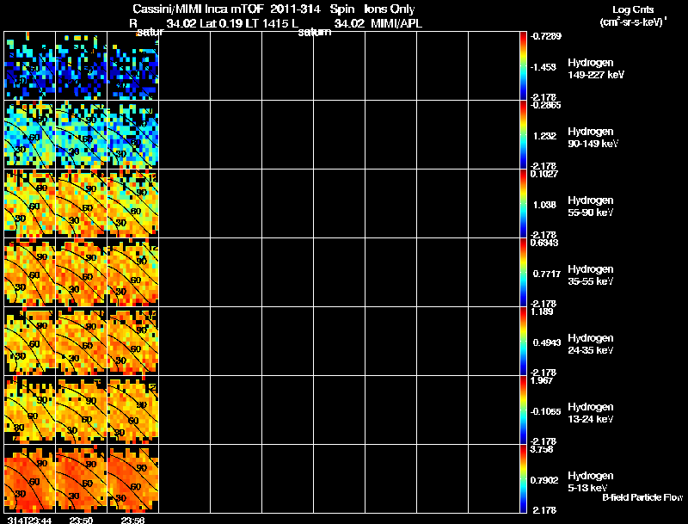Open the 90-149 keV image at 23:50
688x524 pixels.
(x=82, y=135)
